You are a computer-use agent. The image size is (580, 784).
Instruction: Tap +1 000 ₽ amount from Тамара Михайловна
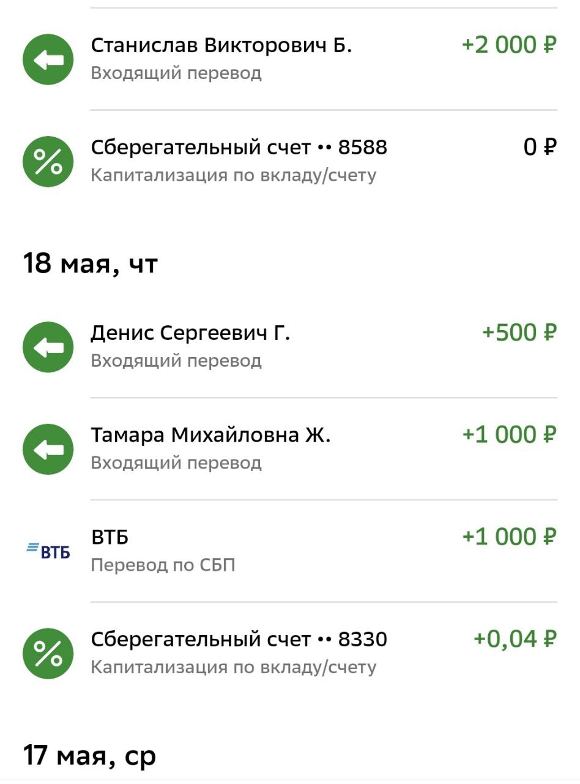click(x=509, y=435)
